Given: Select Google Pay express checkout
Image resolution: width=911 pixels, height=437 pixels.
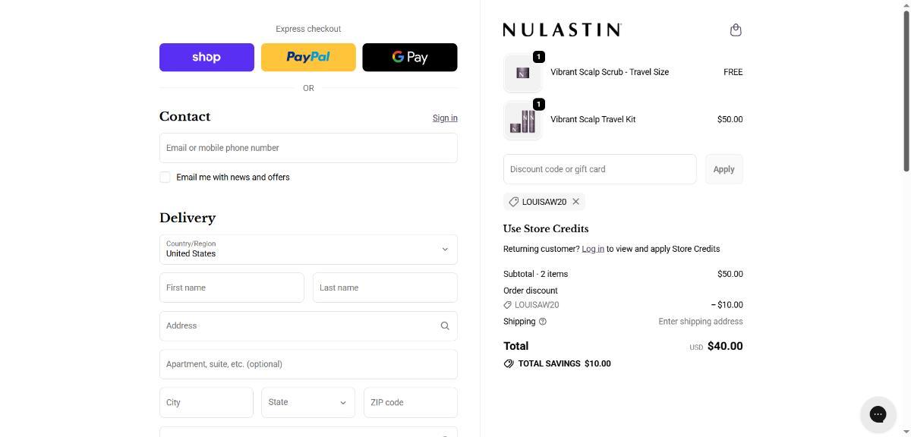Looking at the screenshot, I should pyautogui.click(x=410, y=58).
